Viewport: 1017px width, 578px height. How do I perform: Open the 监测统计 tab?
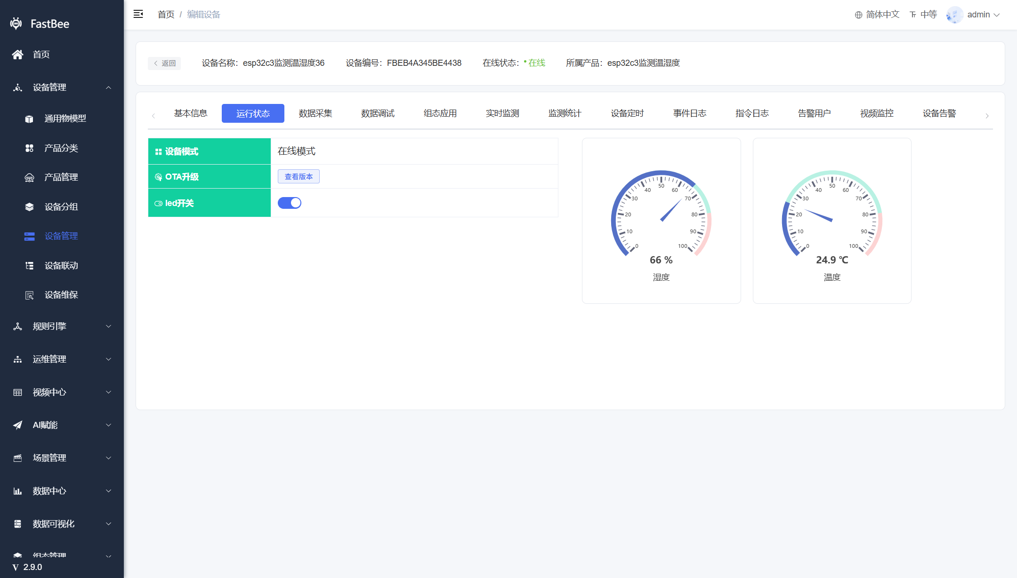[x=565, y=113]
